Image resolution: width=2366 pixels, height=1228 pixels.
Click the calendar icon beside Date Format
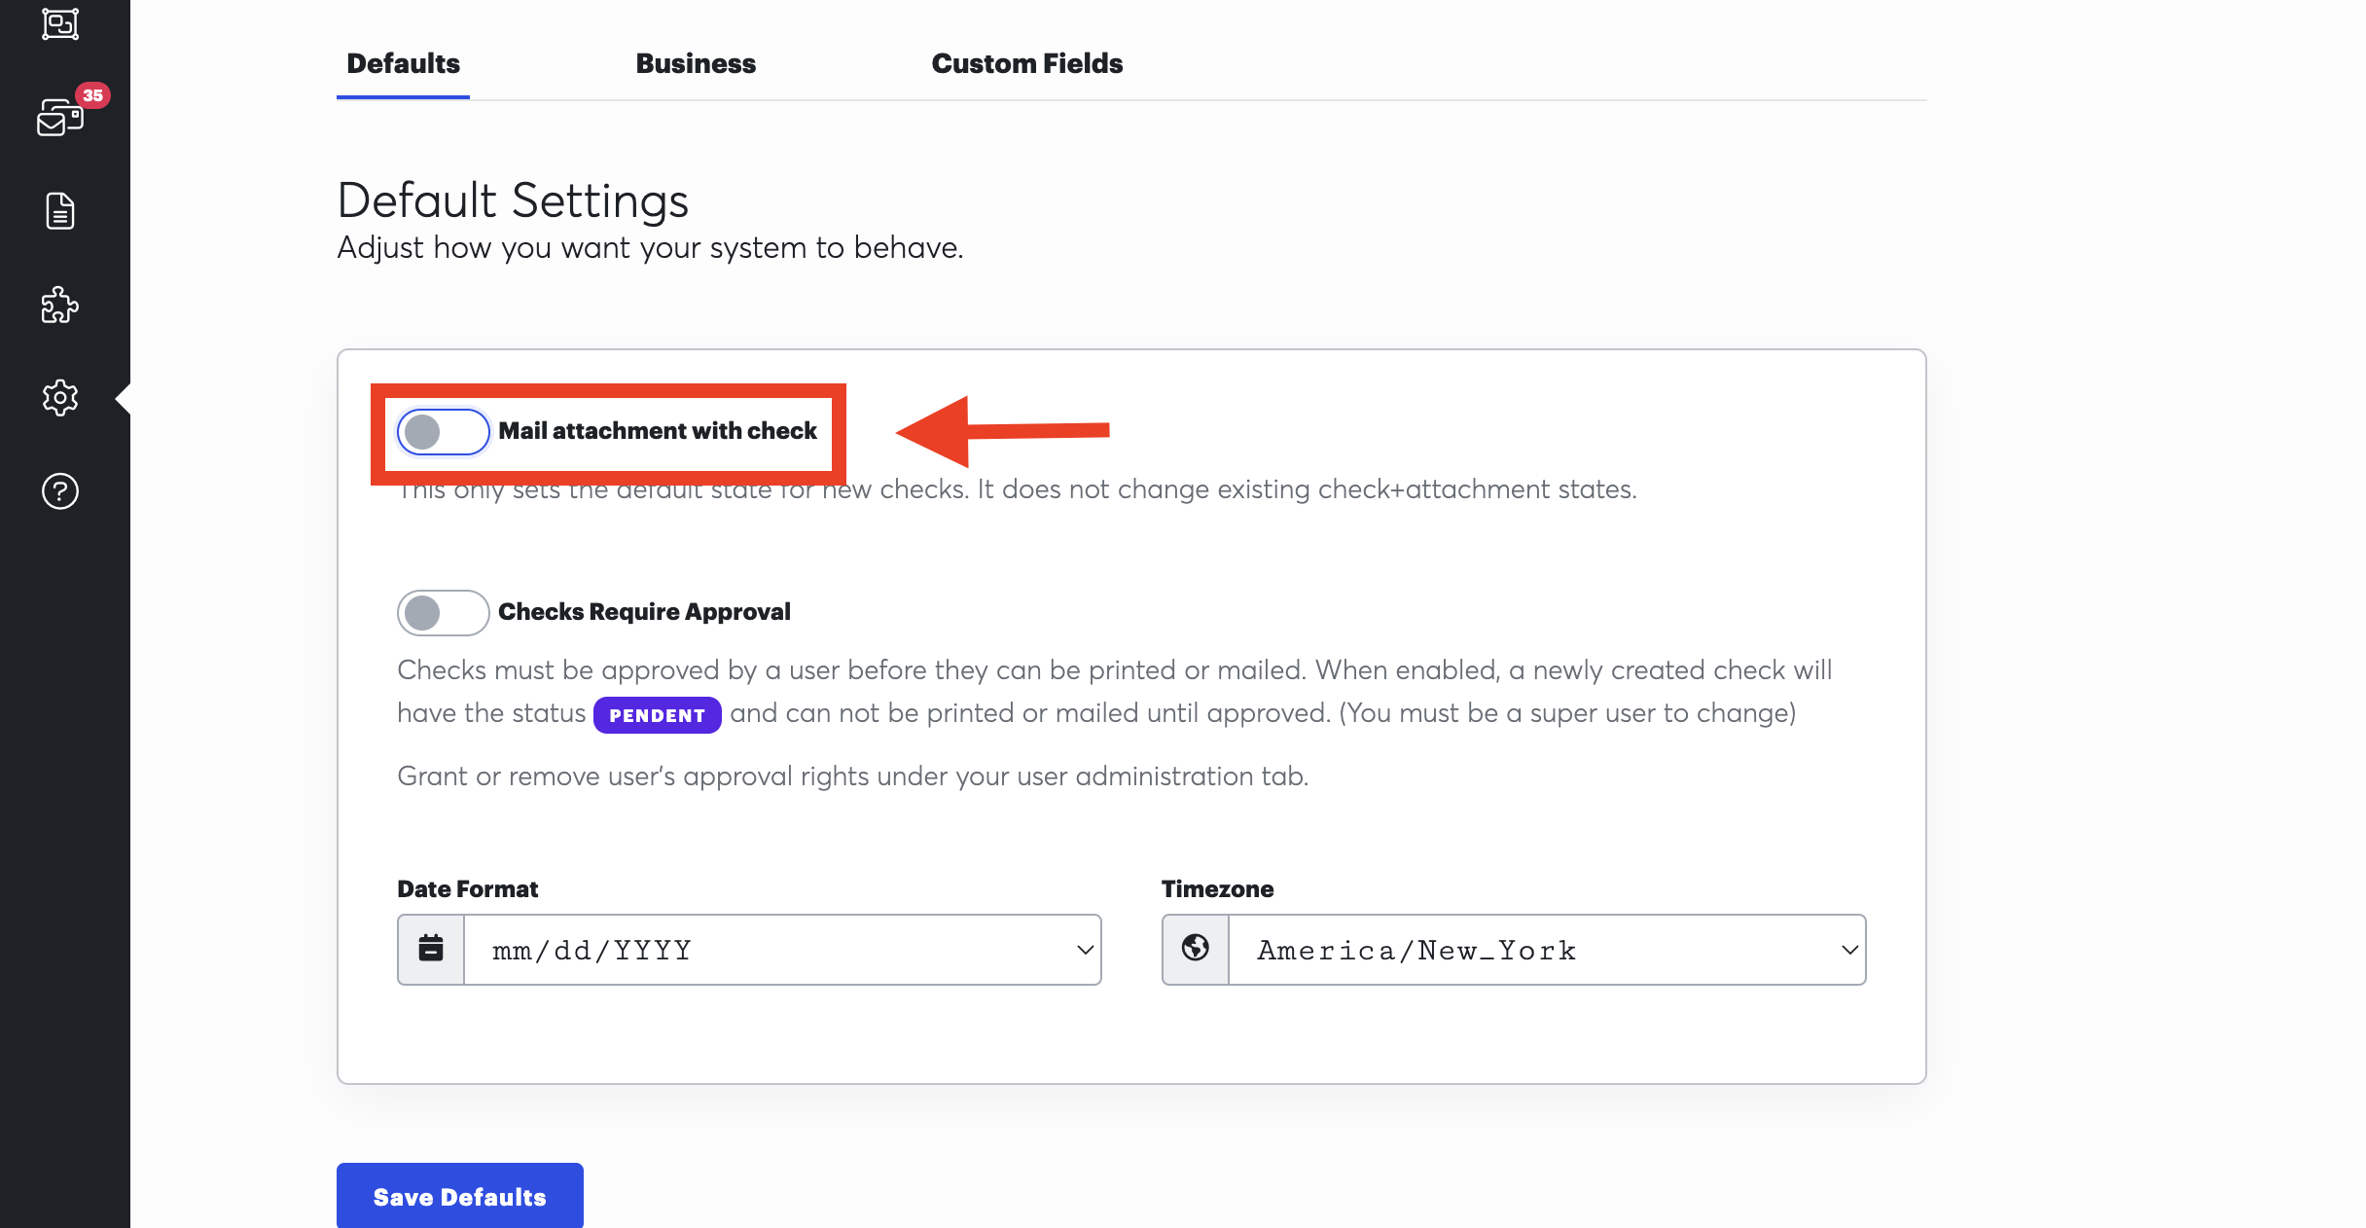(430, 949)
